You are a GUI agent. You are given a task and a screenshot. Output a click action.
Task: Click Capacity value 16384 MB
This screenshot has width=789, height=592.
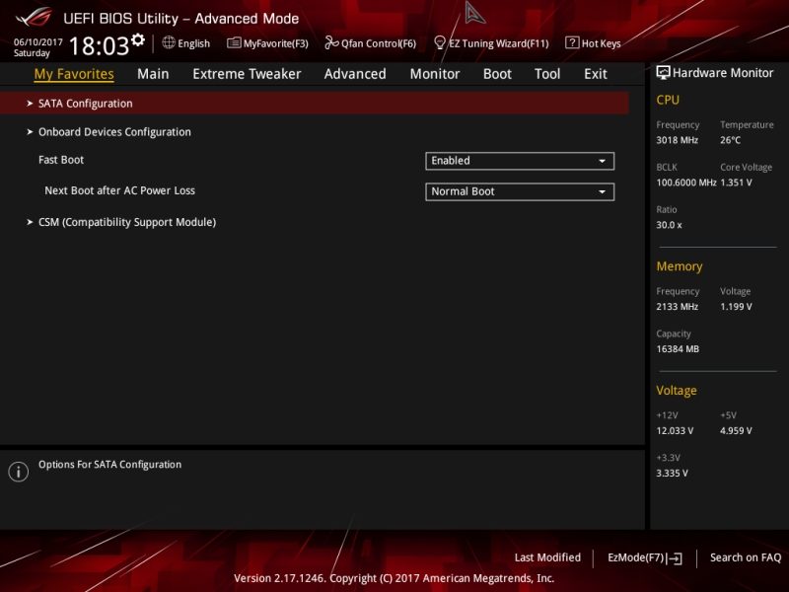pyautogui.click(x=678, y=349)
